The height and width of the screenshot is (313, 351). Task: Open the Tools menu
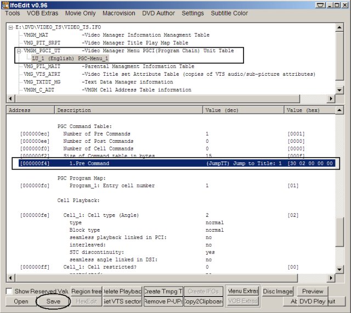coord(12,13)
